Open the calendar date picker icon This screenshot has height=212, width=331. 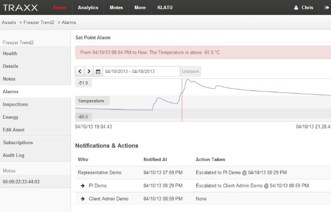[98, 72]
